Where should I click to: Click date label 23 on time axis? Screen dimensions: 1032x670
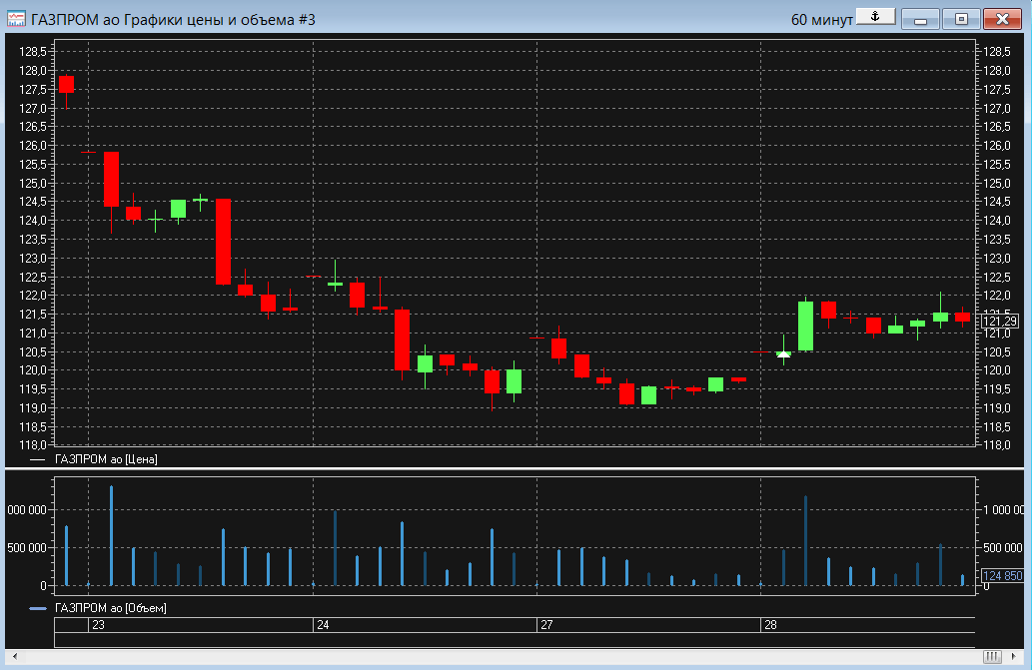pyautogui.click(x=98, y=625)
